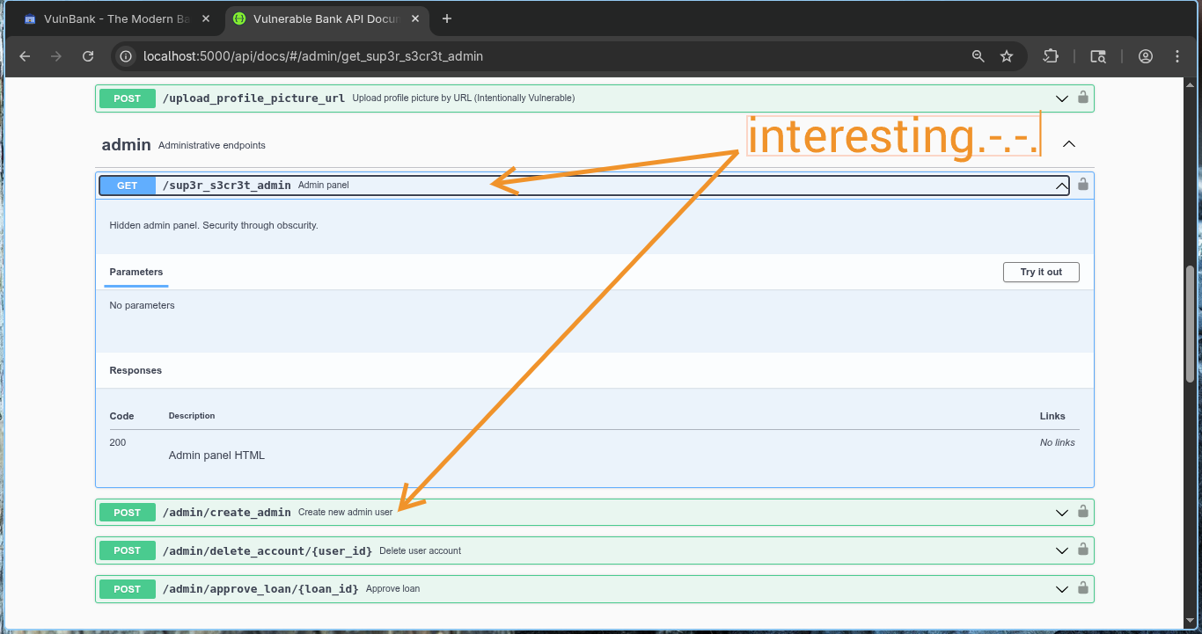Click the Responses heading
Screen dimensions: 1202x634
coord(136,370)
